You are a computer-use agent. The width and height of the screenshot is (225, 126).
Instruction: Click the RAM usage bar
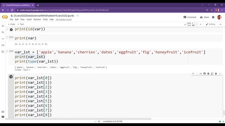click(x=195, y=23)
